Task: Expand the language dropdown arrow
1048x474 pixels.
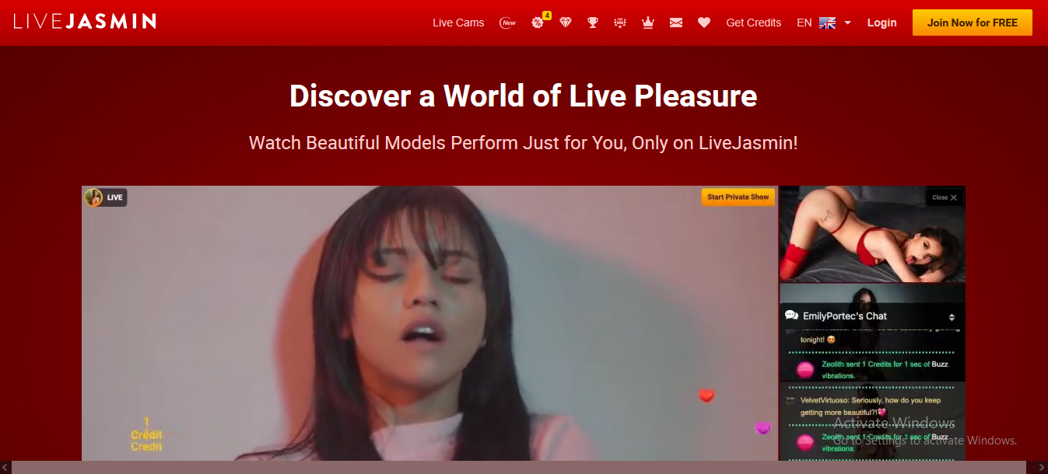Action: (848, 23)
